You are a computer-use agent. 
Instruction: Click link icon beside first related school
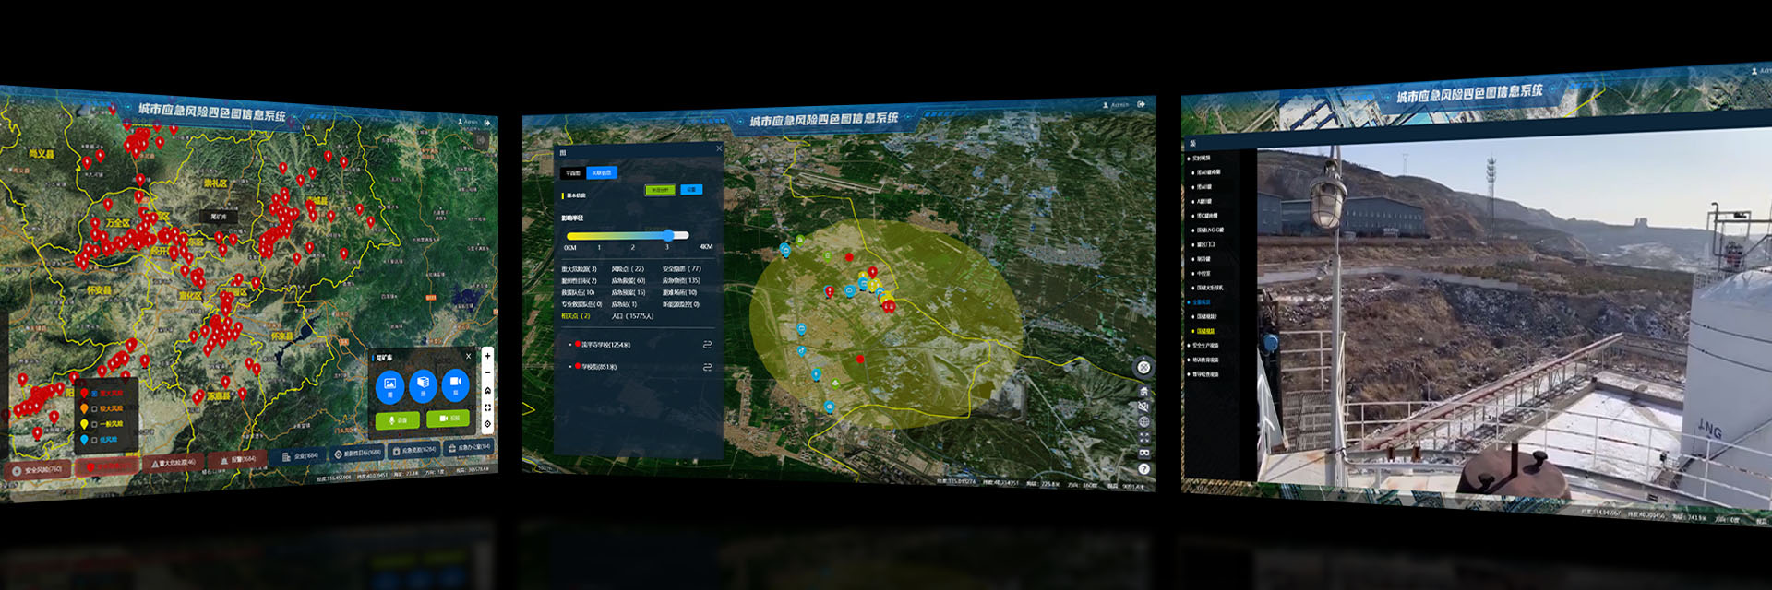click(707, 345)
